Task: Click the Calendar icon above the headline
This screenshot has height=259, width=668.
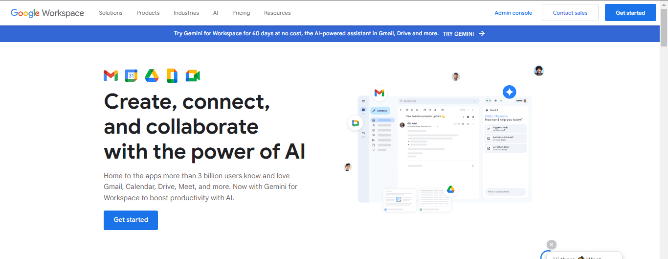Action: tap(131, 75)
